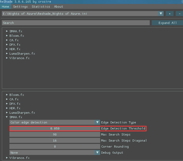Select the Home tab

(6, 7)
